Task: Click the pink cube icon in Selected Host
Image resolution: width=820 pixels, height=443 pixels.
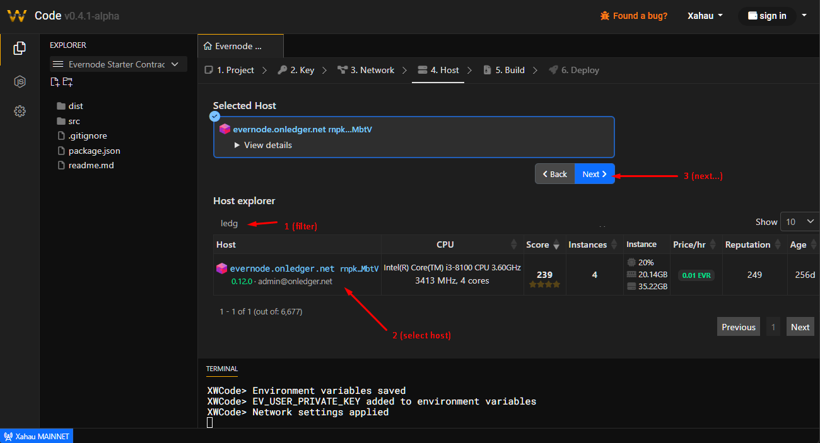Action: tap(225, 129)
